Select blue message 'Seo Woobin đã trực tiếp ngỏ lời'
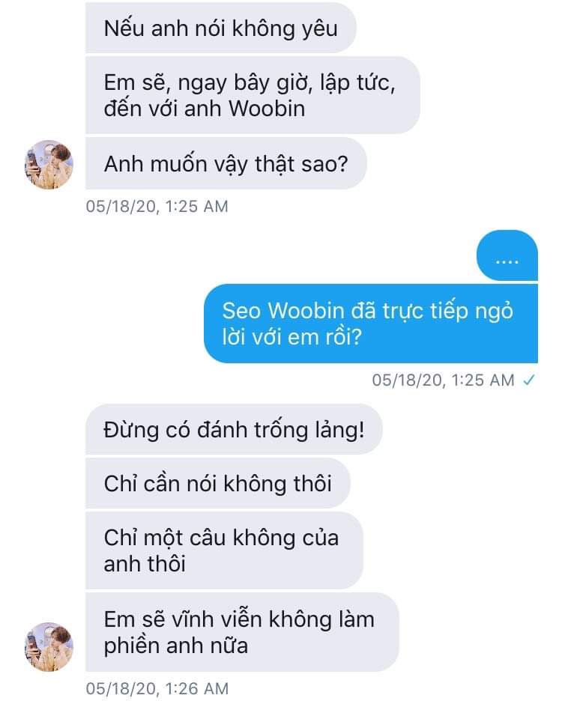The height and width of the screenshot is (701, 562). pyautogui.click(x=370, y=324)
